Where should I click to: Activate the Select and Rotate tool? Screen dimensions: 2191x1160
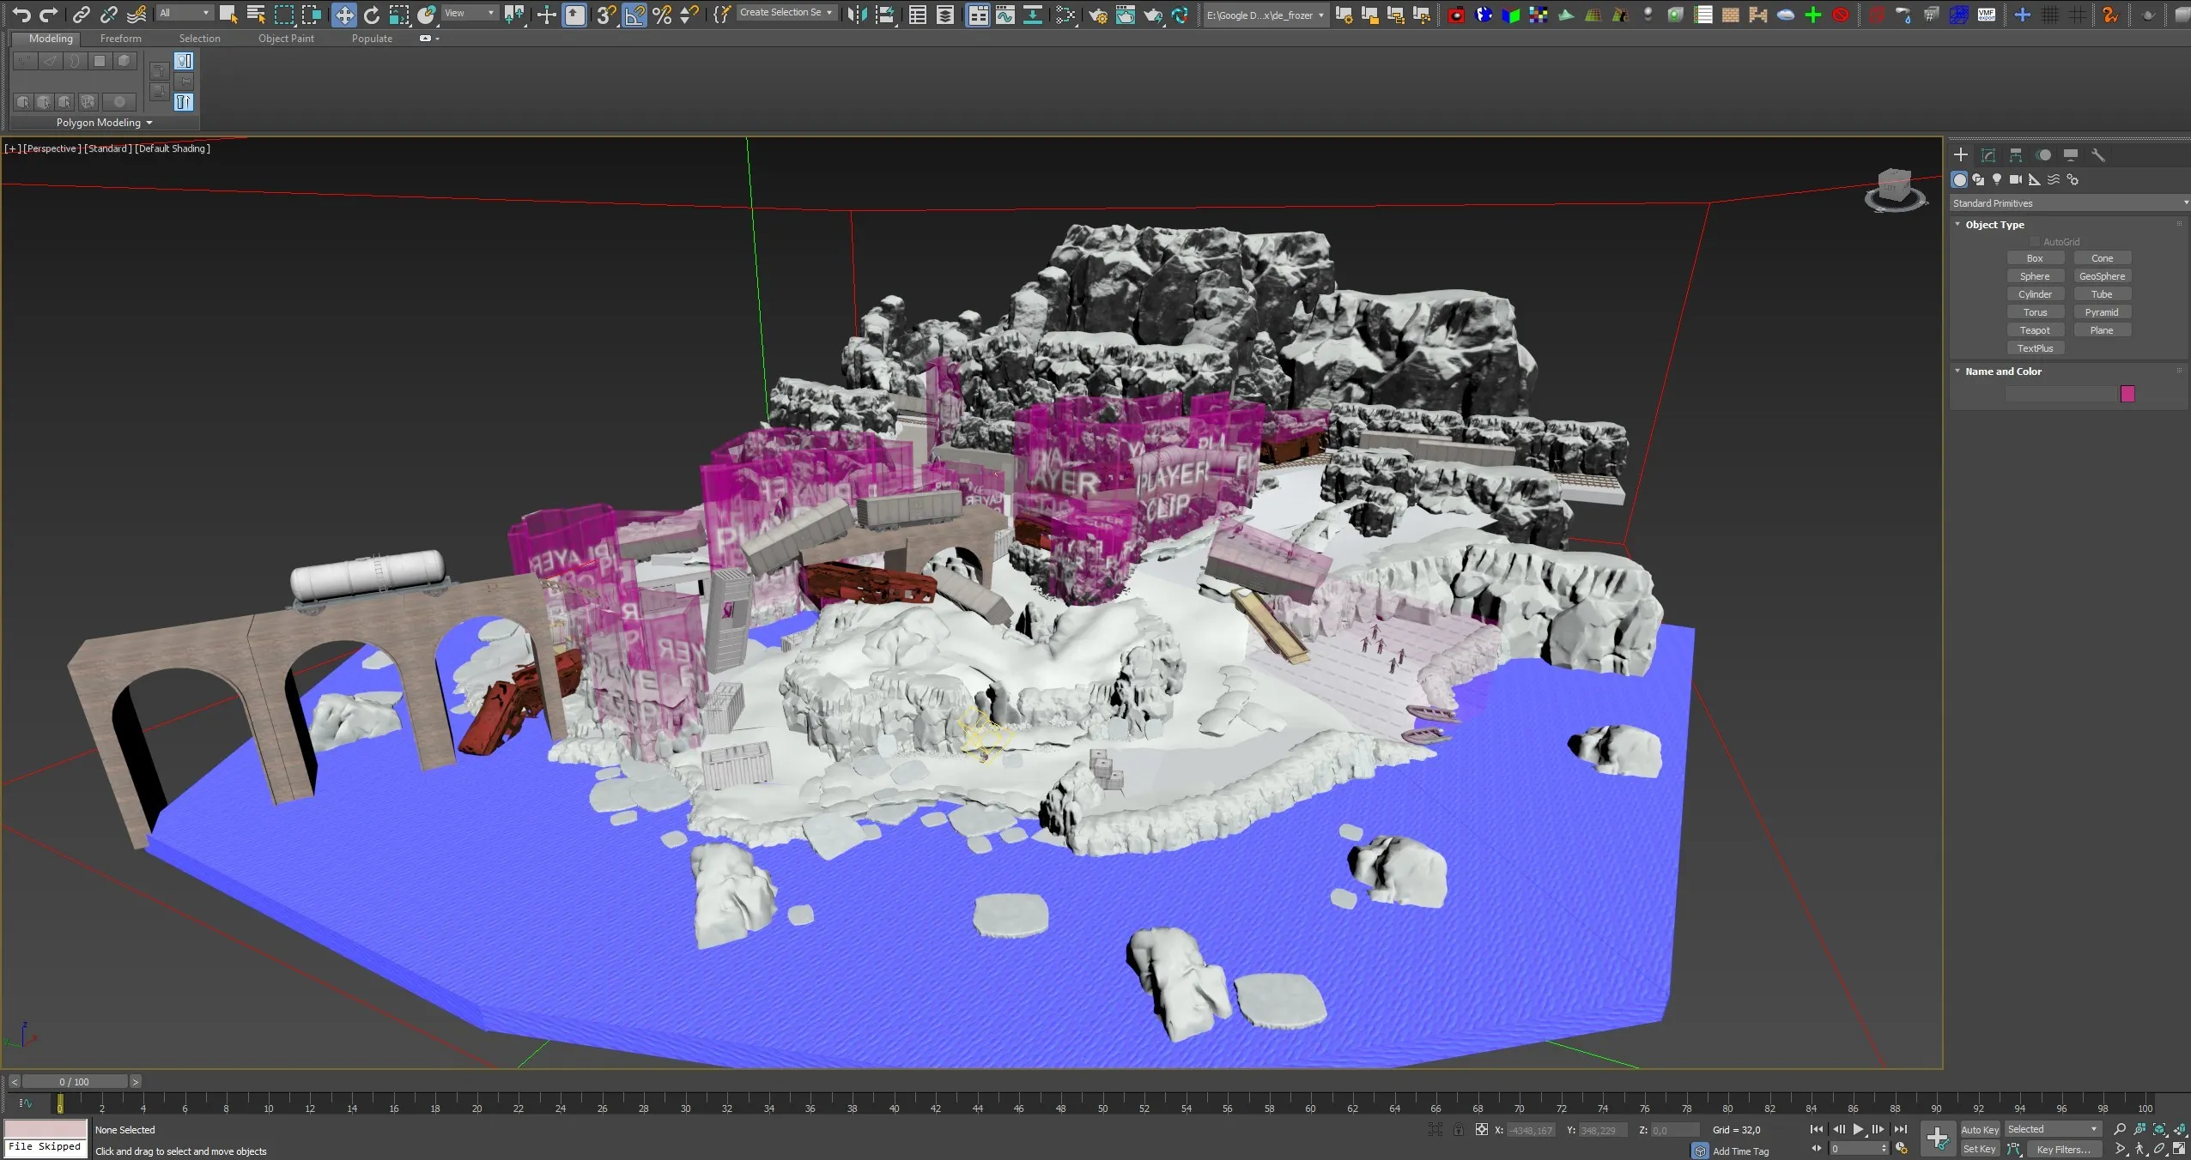372,15
